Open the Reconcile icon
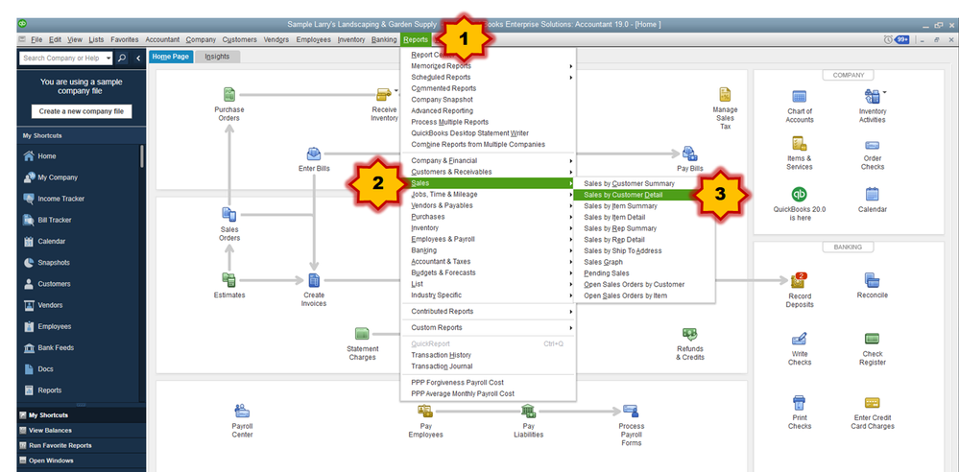Image resolution: width=959 pixels, height=472 pixels. point(873,280)
